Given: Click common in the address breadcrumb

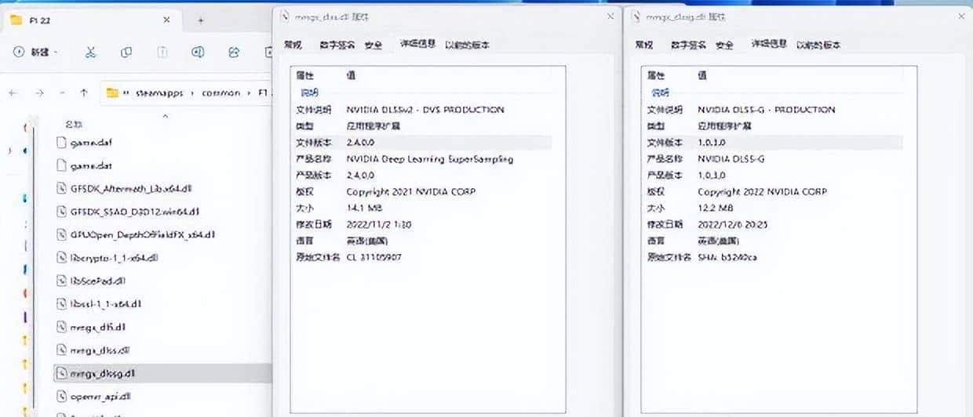Looking at the screenshot, I should tap(220, 92).
